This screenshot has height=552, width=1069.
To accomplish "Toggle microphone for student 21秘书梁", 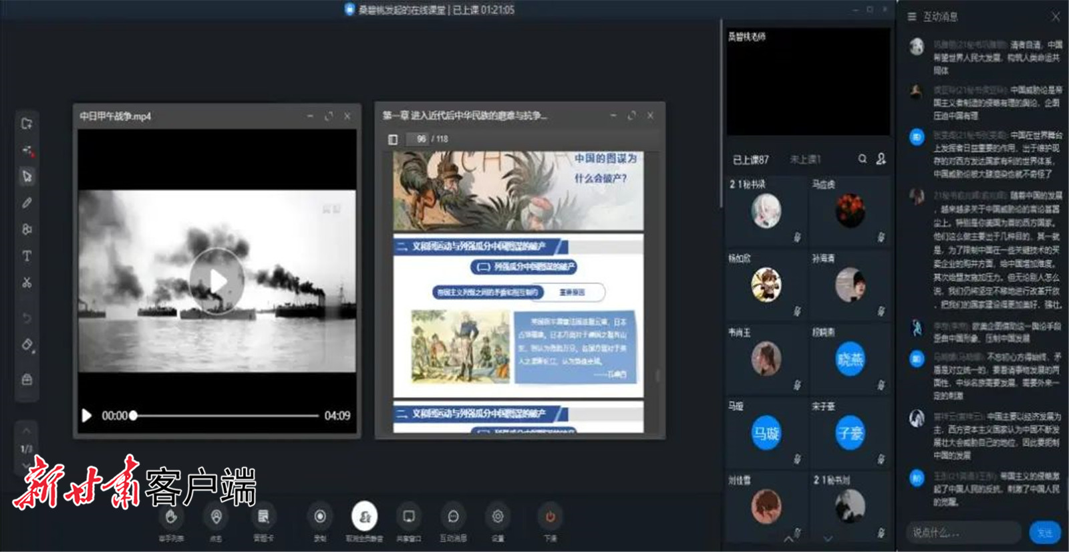I will click(x=797, y=237).
